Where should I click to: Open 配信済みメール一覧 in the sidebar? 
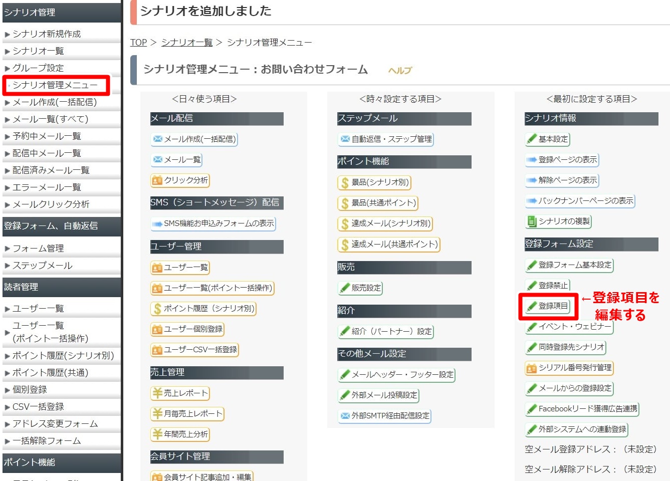(x=51, y=170)
